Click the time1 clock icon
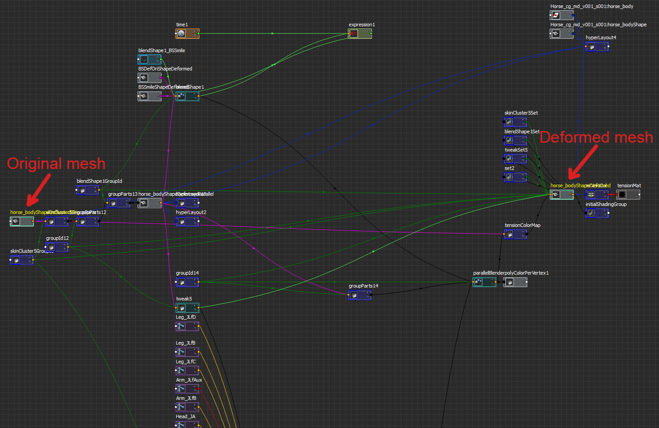The width and height of the screenshot is (659, 428). pos(181,33)
